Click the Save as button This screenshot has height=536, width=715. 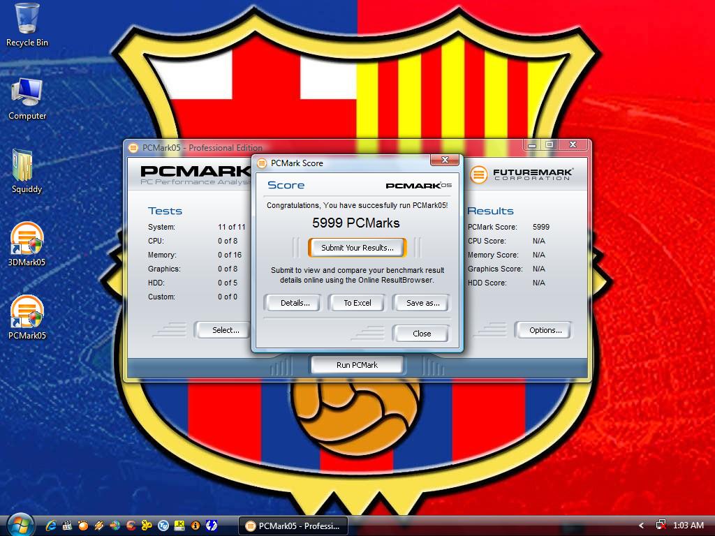(x=421, y=303)
